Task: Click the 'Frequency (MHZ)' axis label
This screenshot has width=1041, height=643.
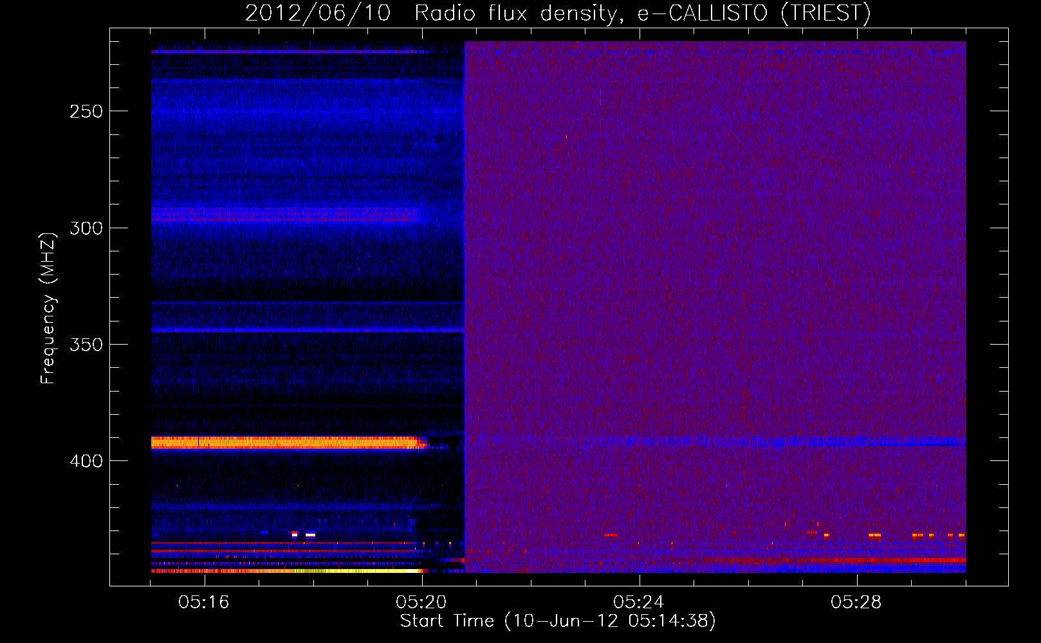Action: click(48, 309)
